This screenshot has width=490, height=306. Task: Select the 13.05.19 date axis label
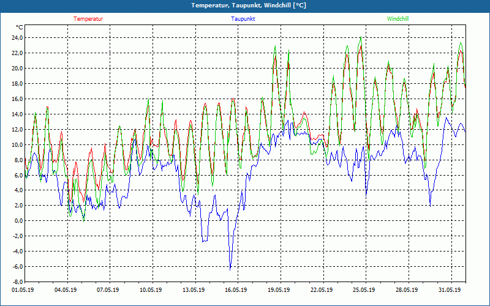coord(194,290)
